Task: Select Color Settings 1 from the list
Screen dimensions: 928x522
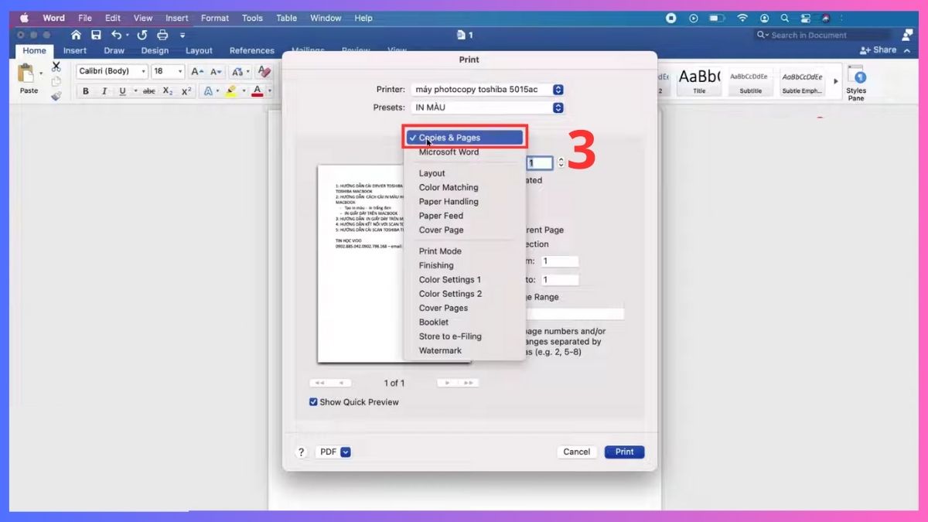Action: (x=450, y=280)
